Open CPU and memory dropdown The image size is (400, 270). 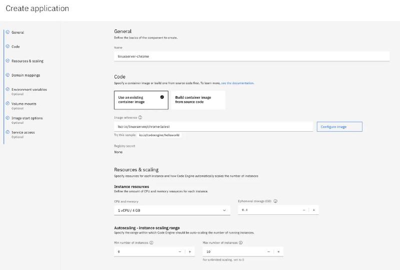click(x=172, y=210)
